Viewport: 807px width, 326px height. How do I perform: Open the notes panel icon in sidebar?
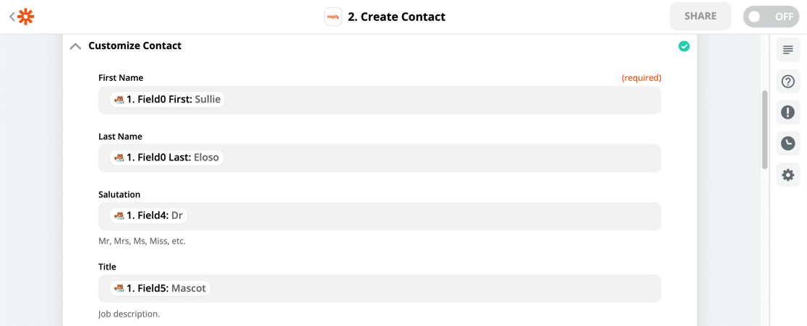(x=788, y=50)
